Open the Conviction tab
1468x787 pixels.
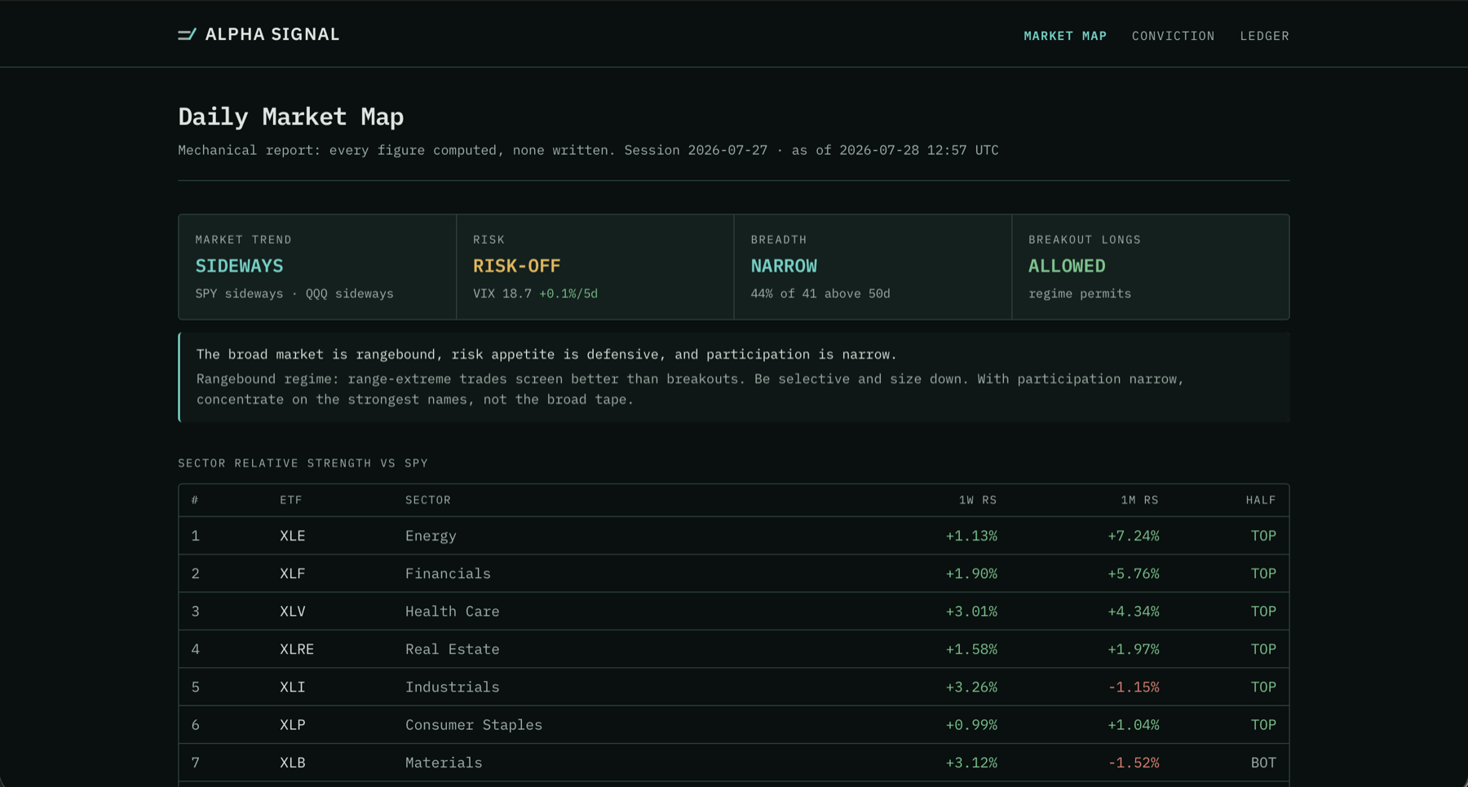(1173, 36)
